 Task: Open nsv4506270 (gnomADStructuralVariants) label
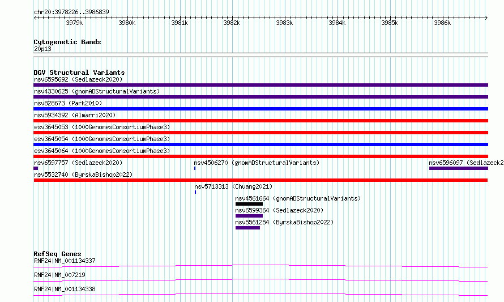click(257, 163)
